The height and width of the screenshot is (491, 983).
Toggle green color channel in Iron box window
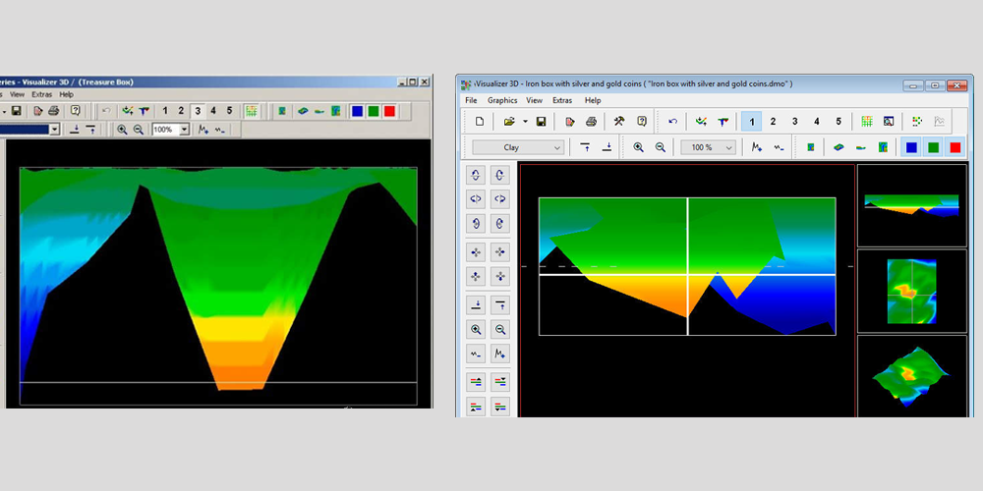click(x=934, y=148)
